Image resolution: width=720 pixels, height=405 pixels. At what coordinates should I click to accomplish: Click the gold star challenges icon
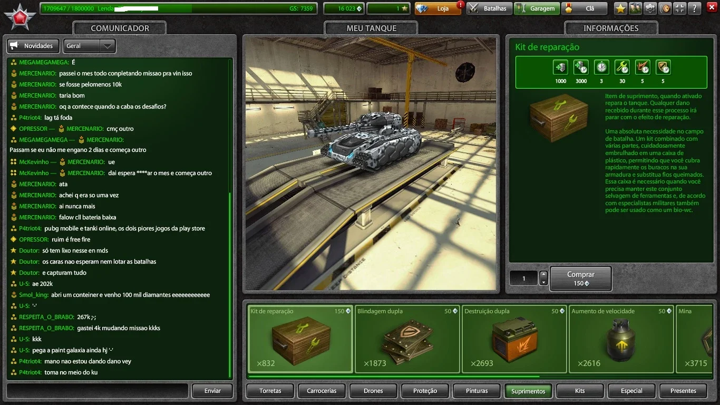coord(621,8)
